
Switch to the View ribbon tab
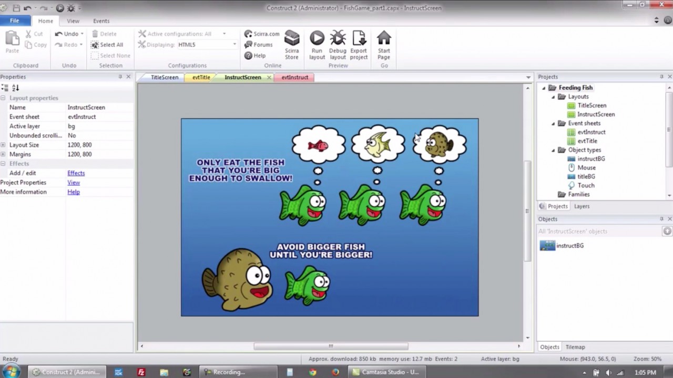click(73, 21)
